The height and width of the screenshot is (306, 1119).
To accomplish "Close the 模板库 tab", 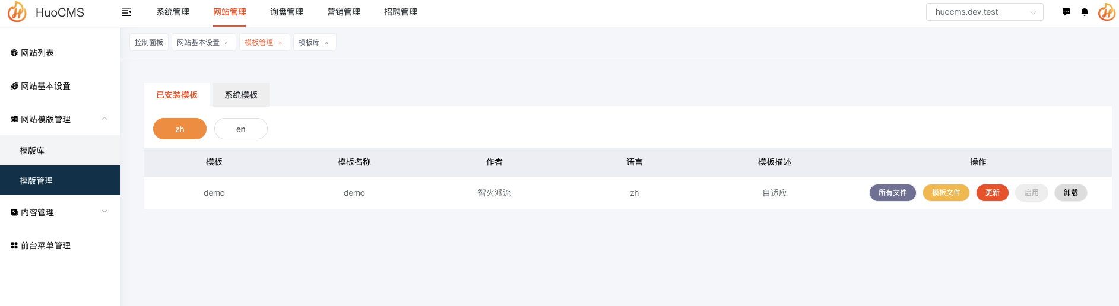I will 326,43.
